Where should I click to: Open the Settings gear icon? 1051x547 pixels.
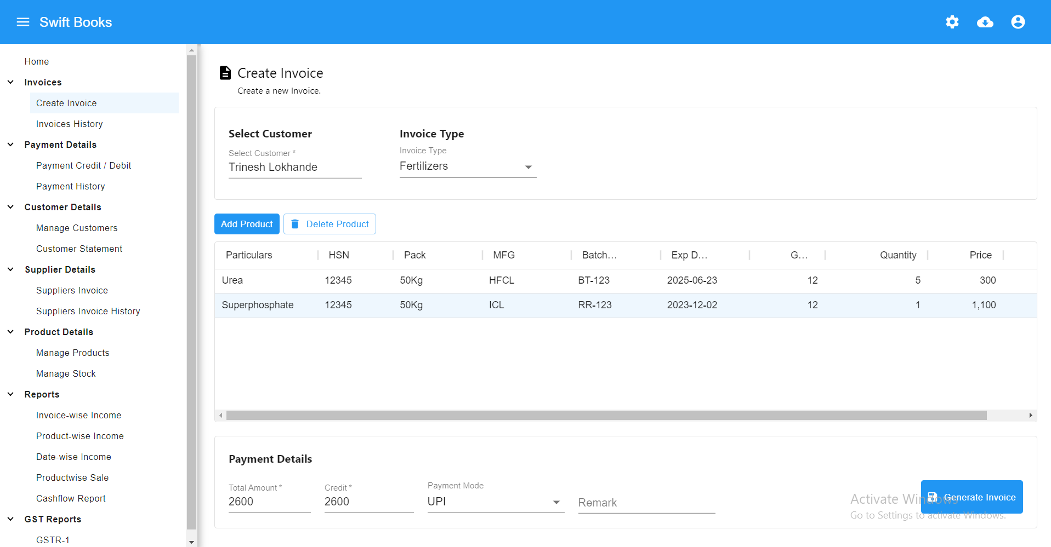point(952,22)
